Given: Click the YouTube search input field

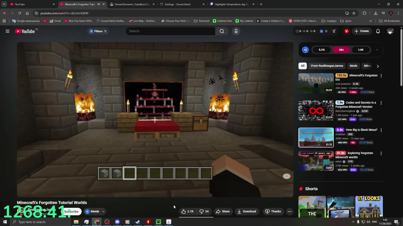Looking at the screenshot, I should [x=170, y=31].
